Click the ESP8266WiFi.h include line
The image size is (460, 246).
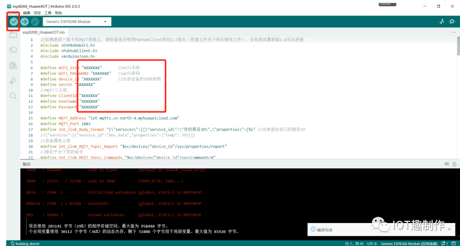67,45
